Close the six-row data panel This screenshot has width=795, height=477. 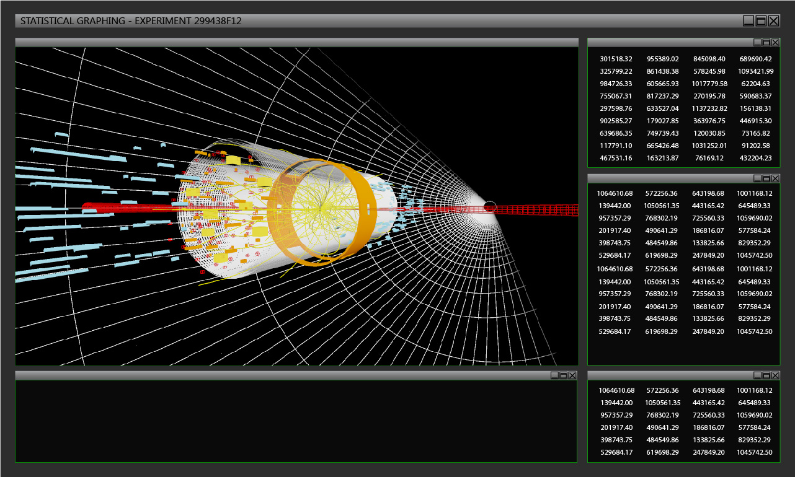(x=775, y=375)
